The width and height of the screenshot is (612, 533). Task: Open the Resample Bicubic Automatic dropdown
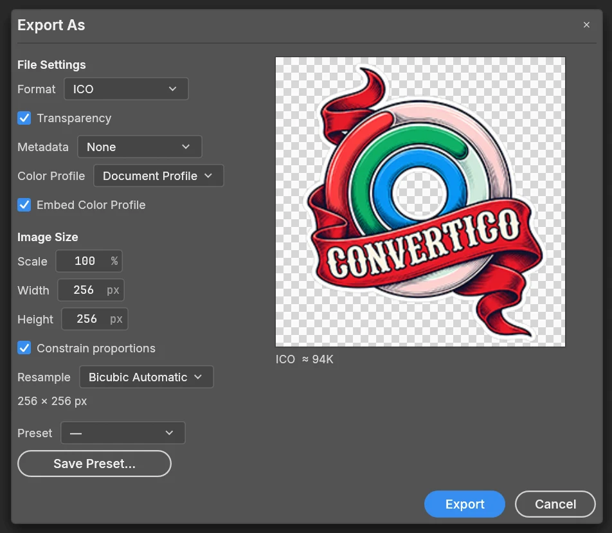pos(147,377)
